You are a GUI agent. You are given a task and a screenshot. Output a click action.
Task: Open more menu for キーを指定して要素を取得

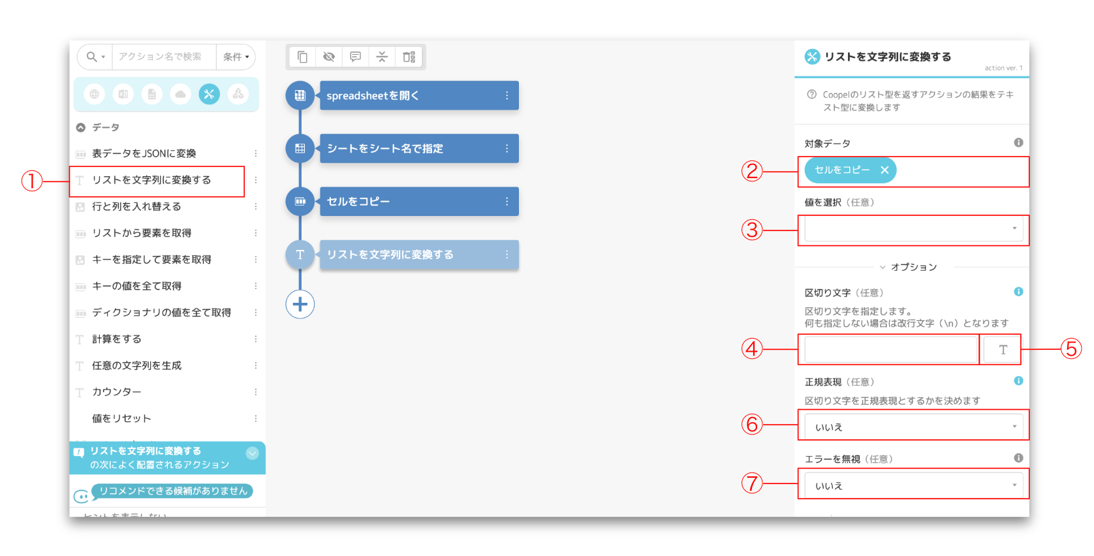(256, 260)
